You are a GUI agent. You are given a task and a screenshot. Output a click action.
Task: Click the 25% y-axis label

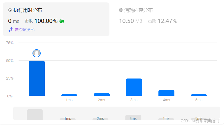tap(10, 78)
